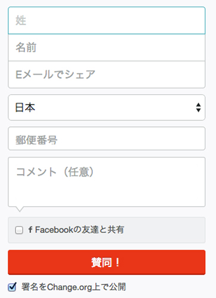Click the comment box speech-bubble pointer
The width and height of the screenshot is (216, 298).
[x=20, y=209]
